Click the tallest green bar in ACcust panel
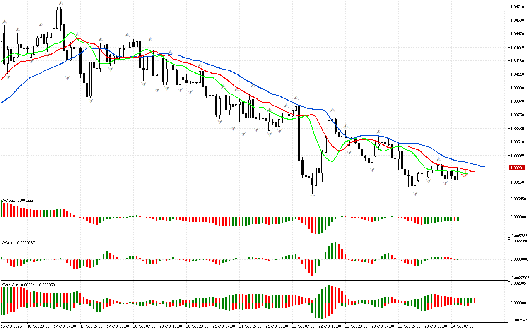530x331 pixels. tap(334, 251)
